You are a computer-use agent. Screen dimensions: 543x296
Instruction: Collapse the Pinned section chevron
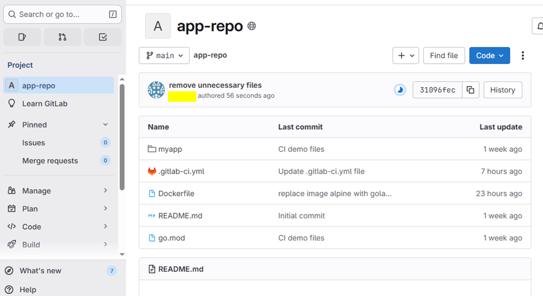tap(105, 124)
